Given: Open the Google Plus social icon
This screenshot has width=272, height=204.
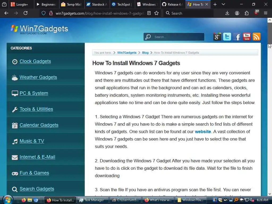Looking at the screenshot, I should (217, 37).
